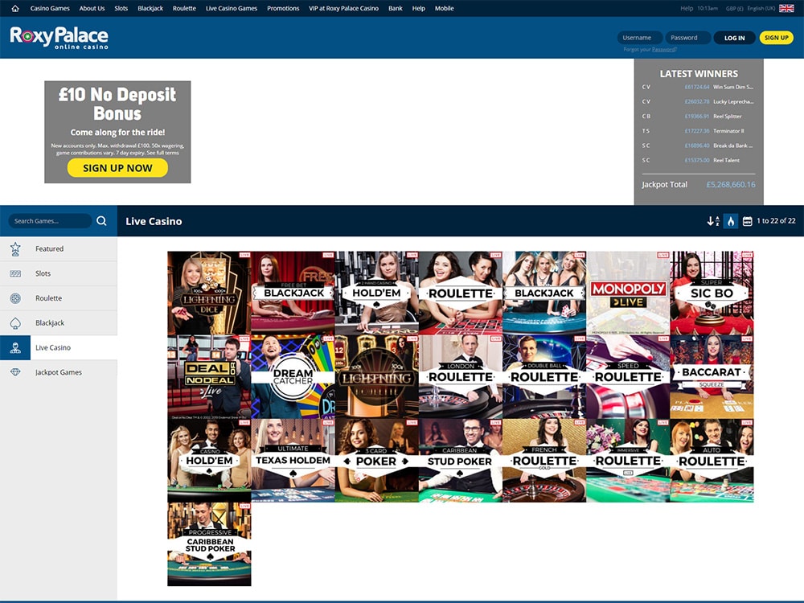Click Forgot your Password link
This screenshot has width=804, height=603.
coord(650,50)
